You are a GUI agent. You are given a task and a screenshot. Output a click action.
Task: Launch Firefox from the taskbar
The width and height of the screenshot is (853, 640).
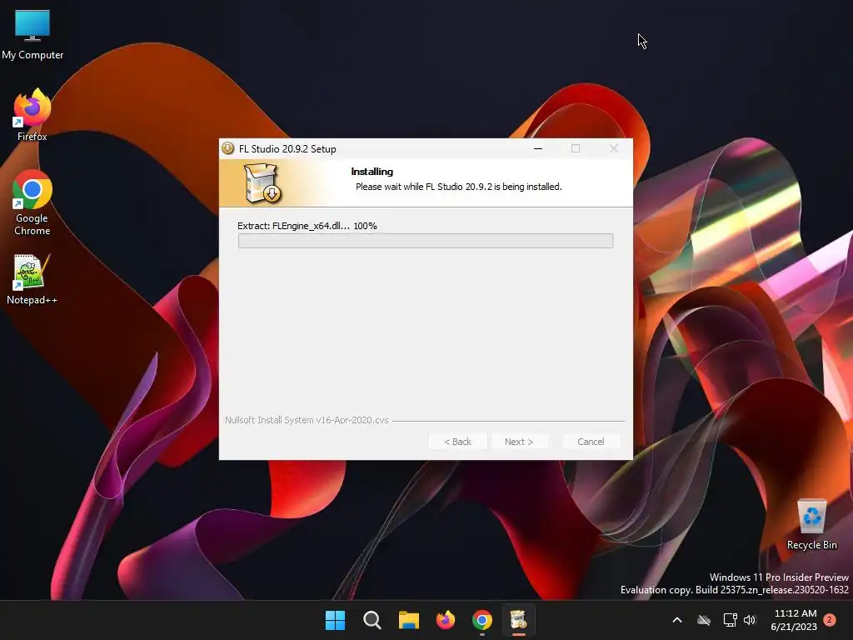pyautogui.click(x=446, y=620)
